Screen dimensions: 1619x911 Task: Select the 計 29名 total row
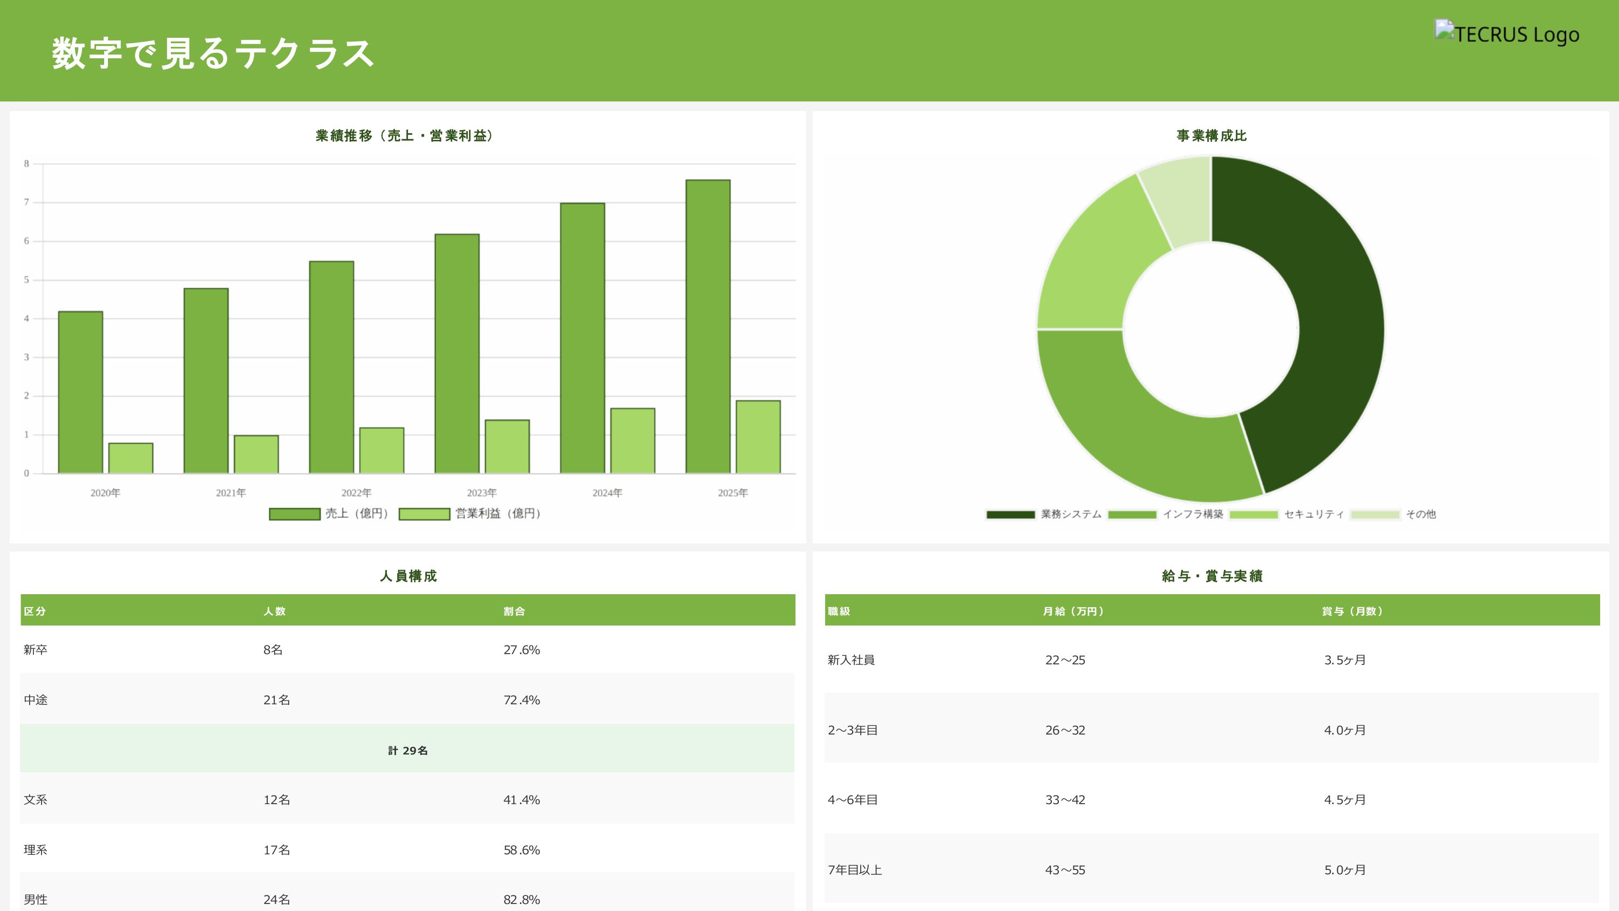click(x=407, y=750)
